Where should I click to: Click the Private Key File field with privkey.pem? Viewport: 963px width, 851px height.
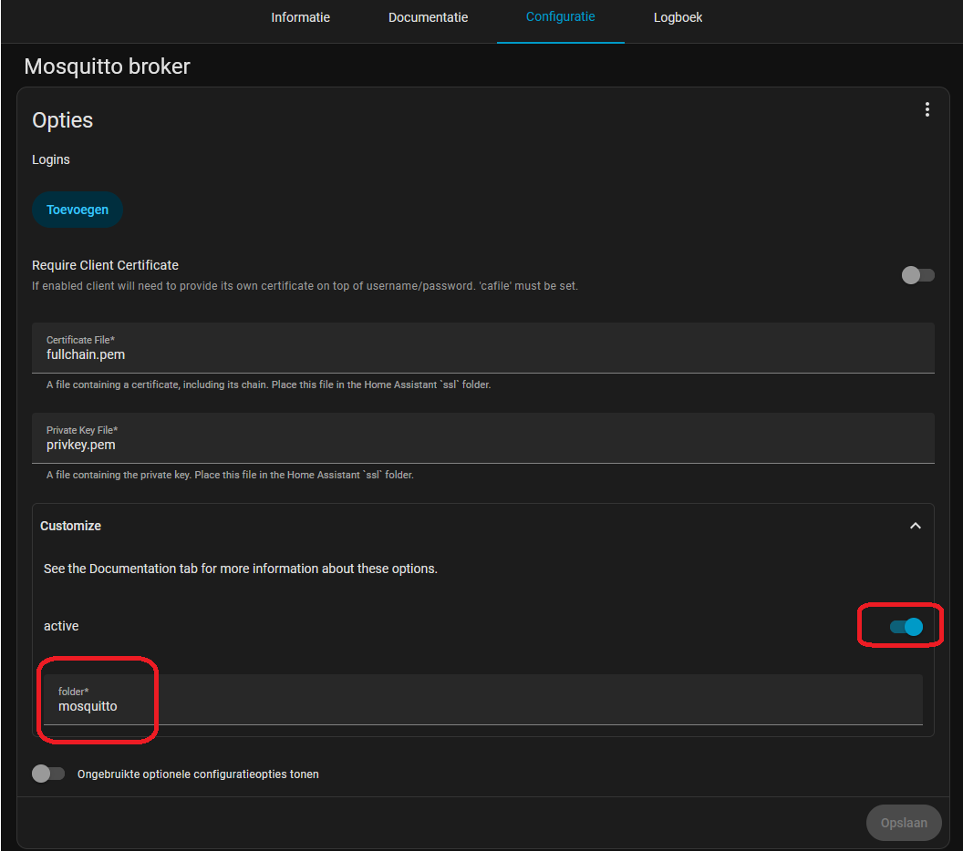click(482, 438)
